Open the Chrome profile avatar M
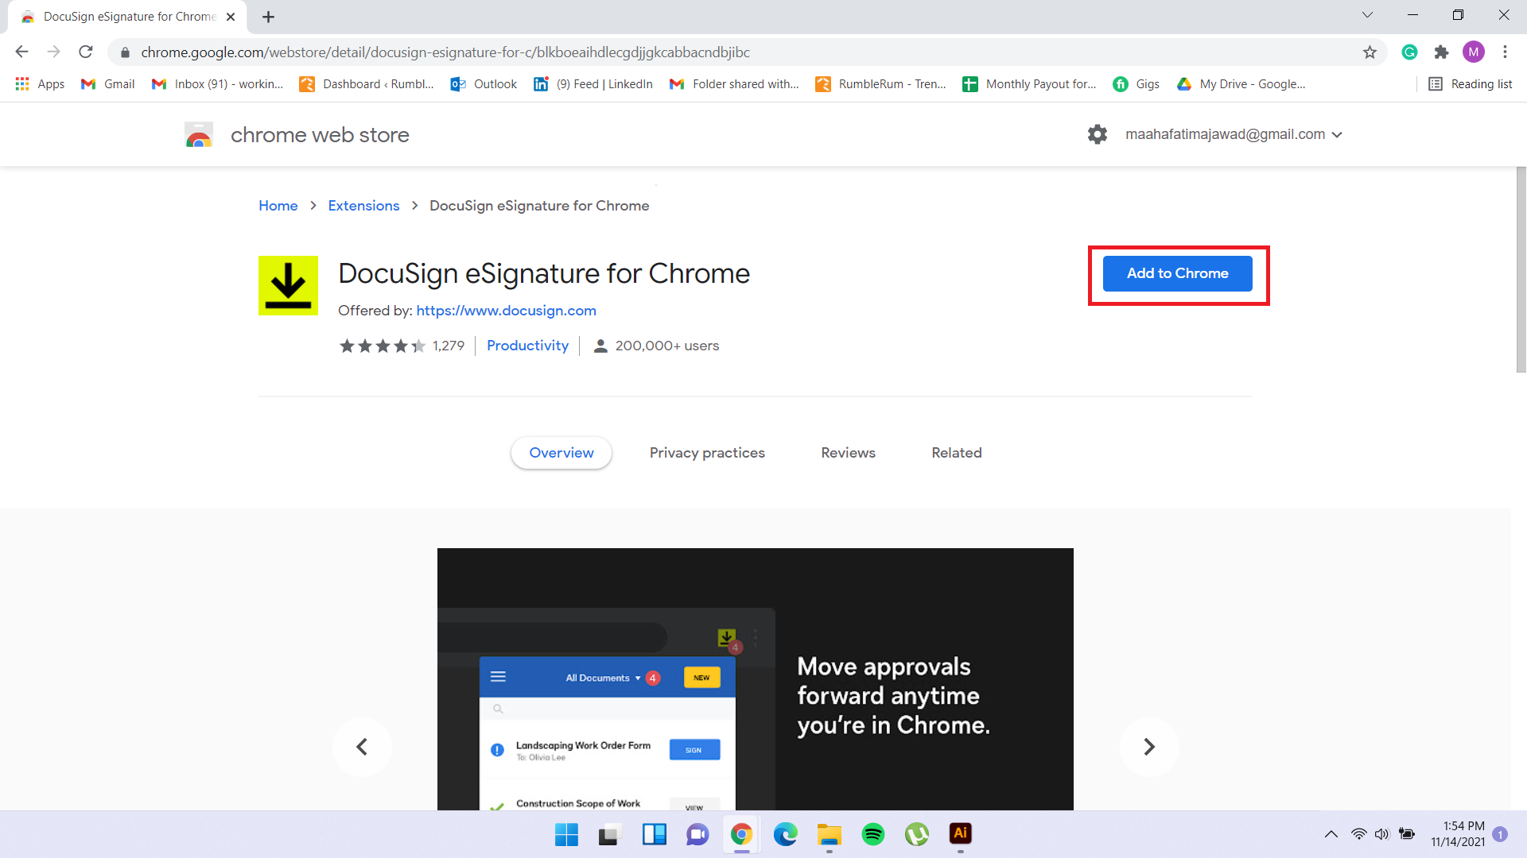 1473,52
